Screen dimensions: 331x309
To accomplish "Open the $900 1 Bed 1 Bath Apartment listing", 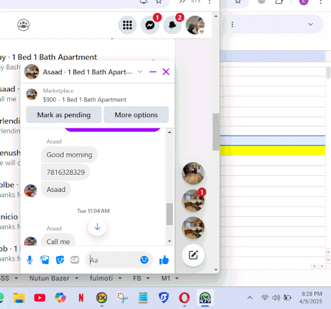I will tap(85, 100).
